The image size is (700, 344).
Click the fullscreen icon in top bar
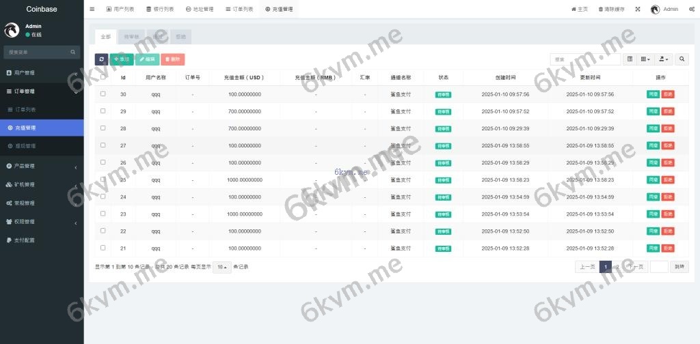(638, 10)
